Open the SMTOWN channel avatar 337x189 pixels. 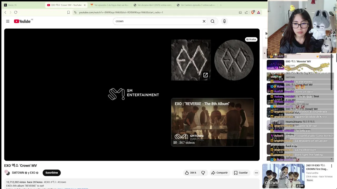point(7,173)
